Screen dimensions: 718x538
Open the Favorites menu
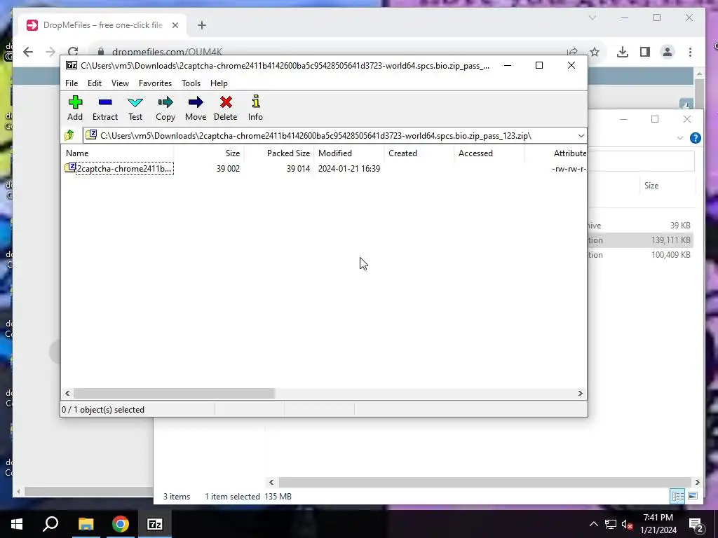click(x=155, y=83)
